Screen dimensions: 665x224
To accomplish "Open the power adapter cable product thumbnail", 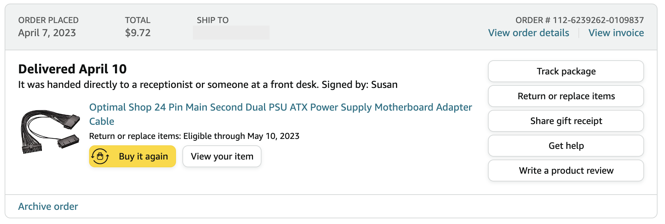I will 50,131.
